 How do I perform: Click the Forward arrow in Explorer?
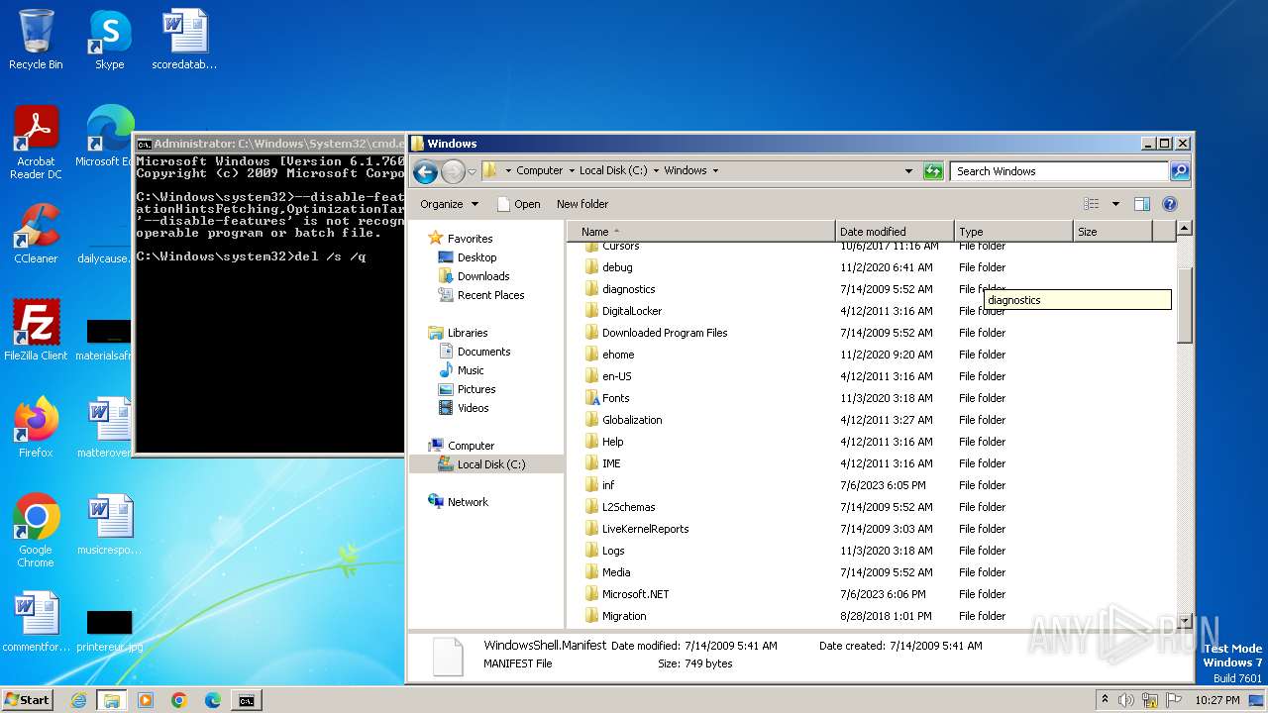point(453,171)
